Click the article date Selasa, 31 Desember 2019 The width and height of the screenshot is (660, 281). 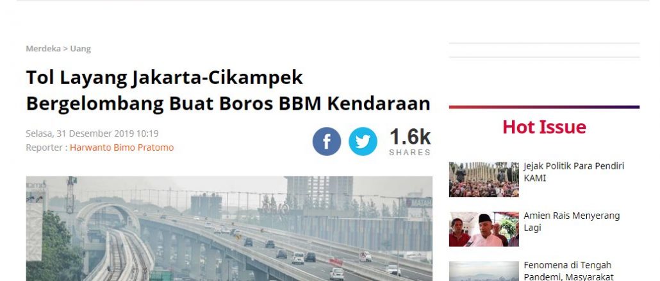(x=92, y=133)
